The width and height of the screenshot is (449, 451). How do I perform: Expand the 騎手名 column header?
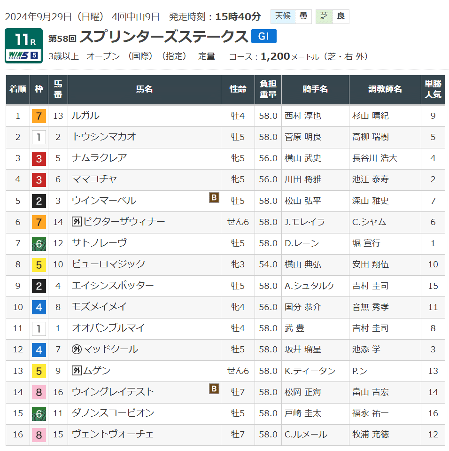[315, 90]
